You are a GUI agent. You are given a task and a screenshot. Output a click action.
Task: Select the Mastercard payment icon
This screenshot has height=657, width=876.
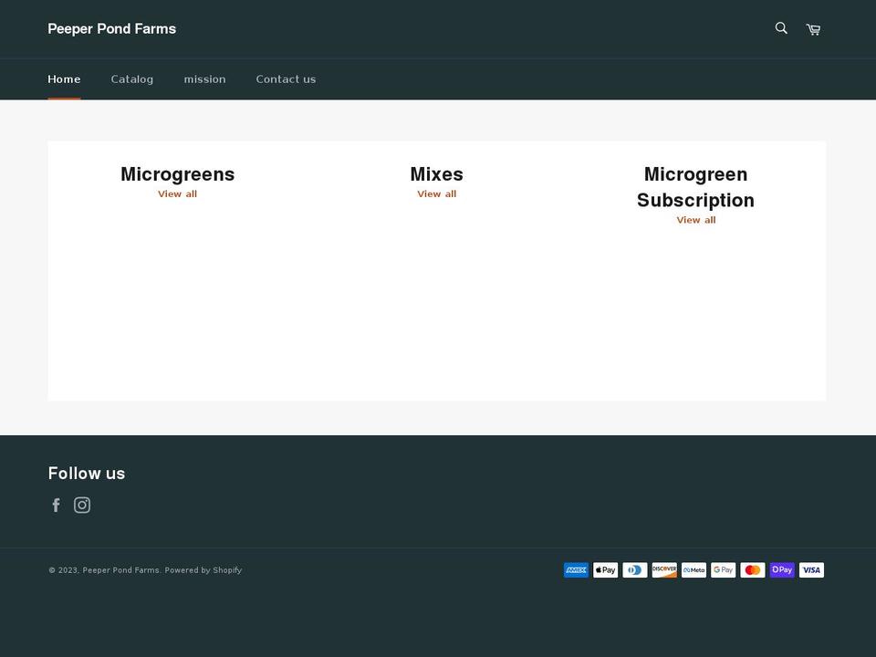point(753,569)
